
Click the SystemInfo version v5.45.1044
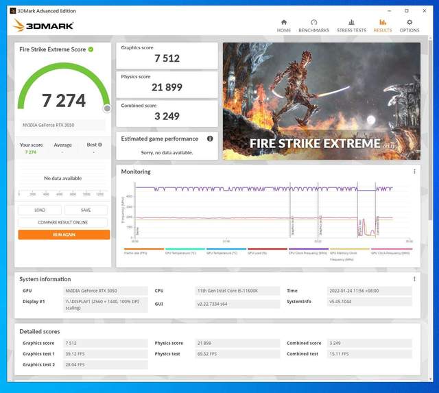(369, 302)
